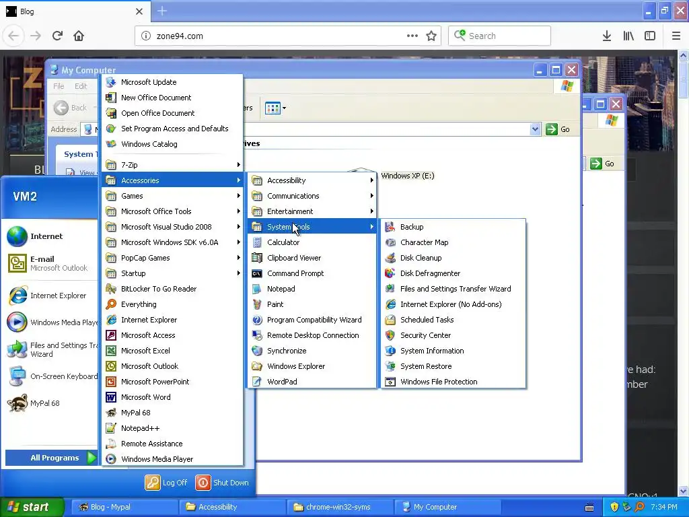Click the Windows Explorer icon

click(257, 366)
